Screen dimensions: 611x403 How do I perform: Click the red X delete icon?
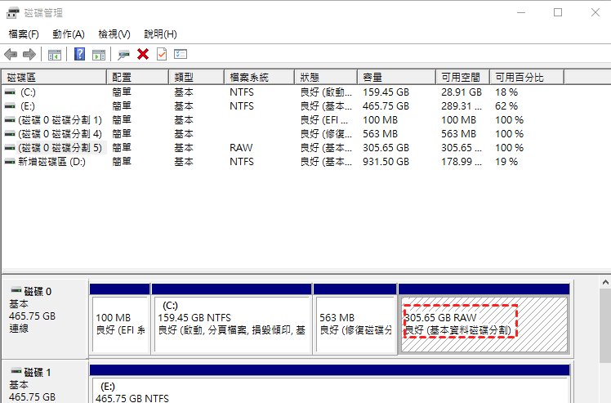click(x=143, y=55)
